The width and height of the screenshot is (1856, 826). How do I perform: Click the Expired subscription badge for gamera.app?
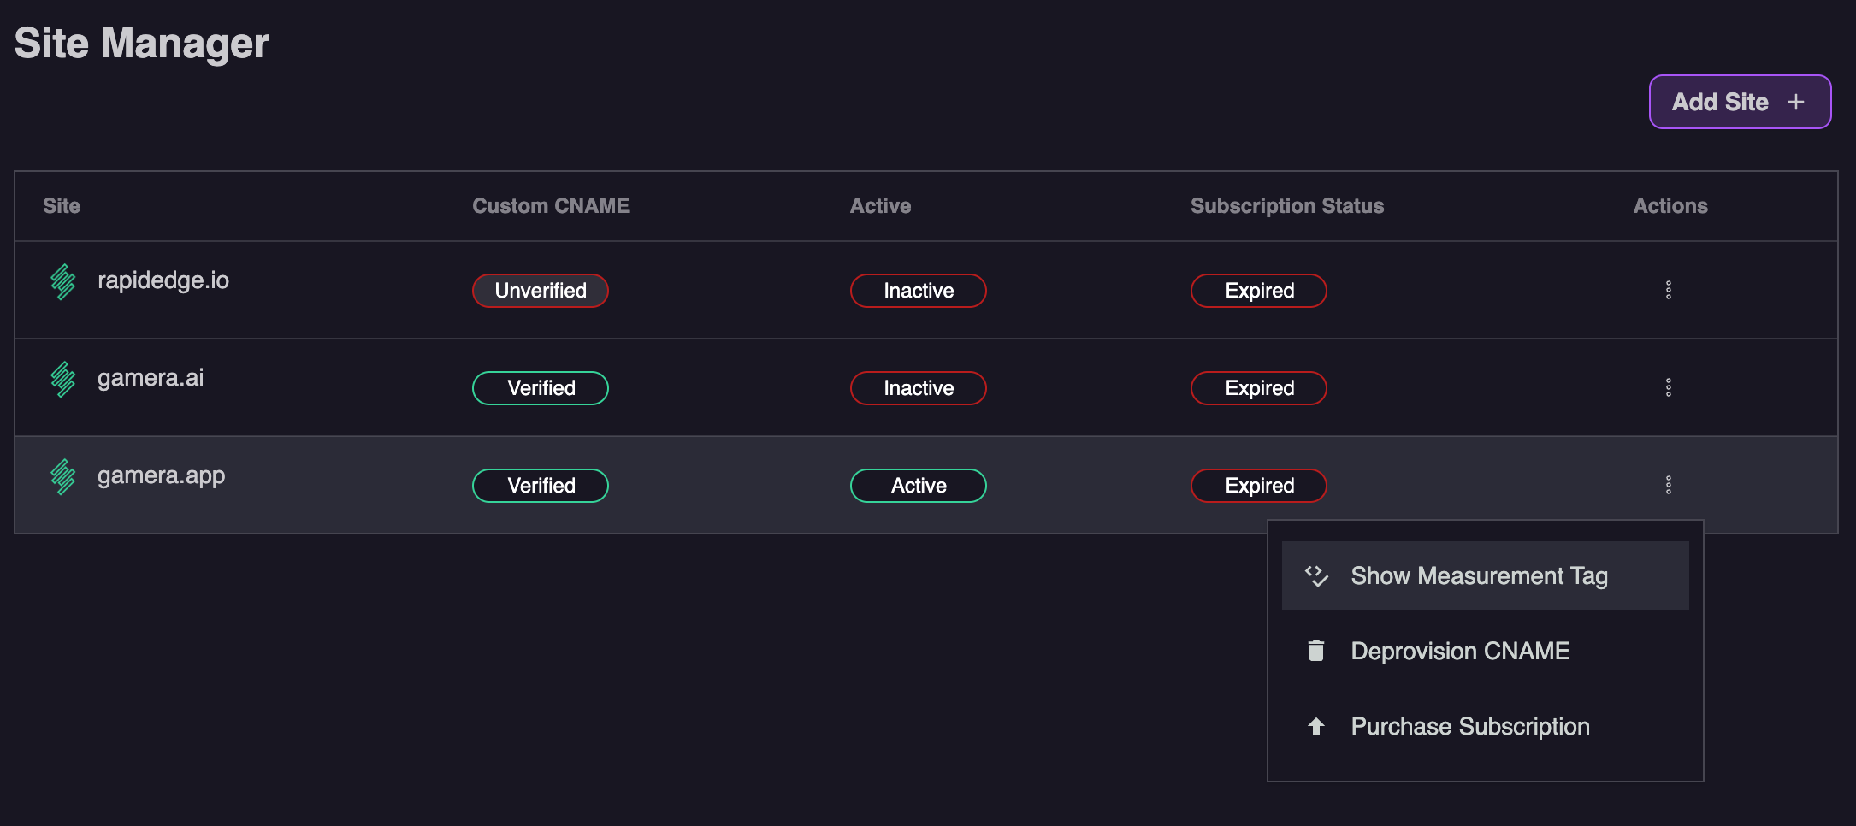[1258, 485]
